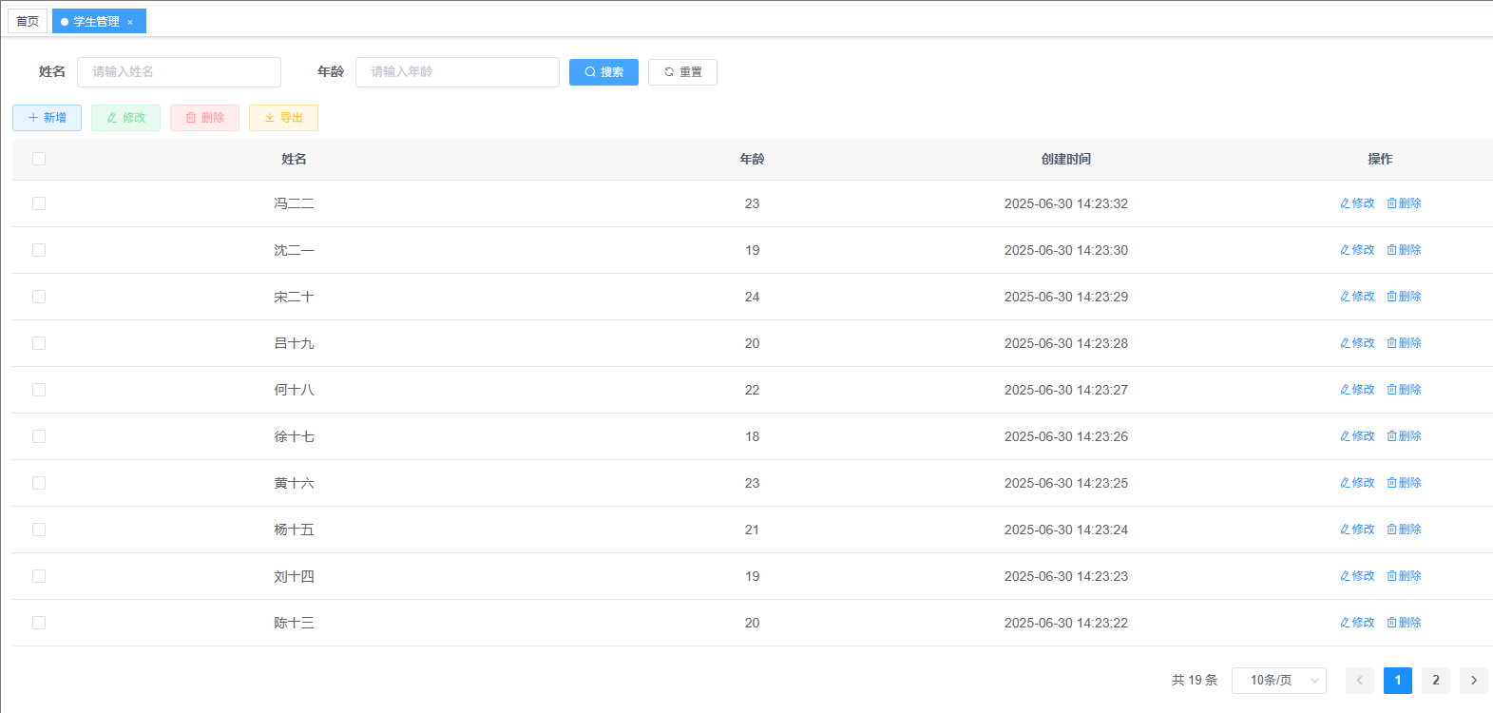
Task: Focus the 姓名 name input field
Action: pyautogui.click(x=179, y=72)
